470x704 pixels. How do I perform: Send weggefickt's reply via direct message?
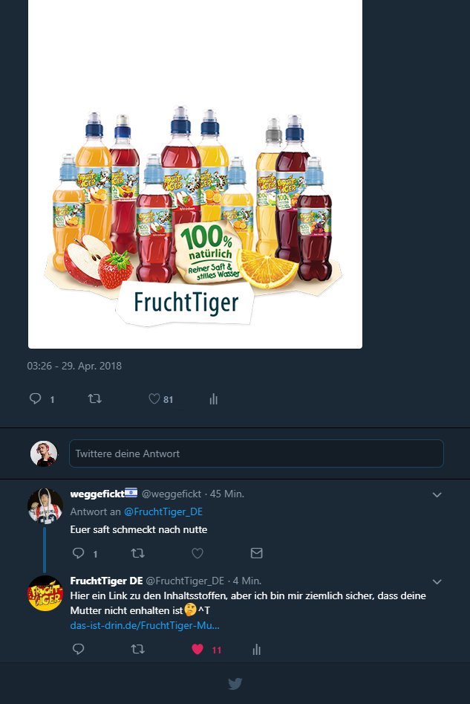pos(257,553)
